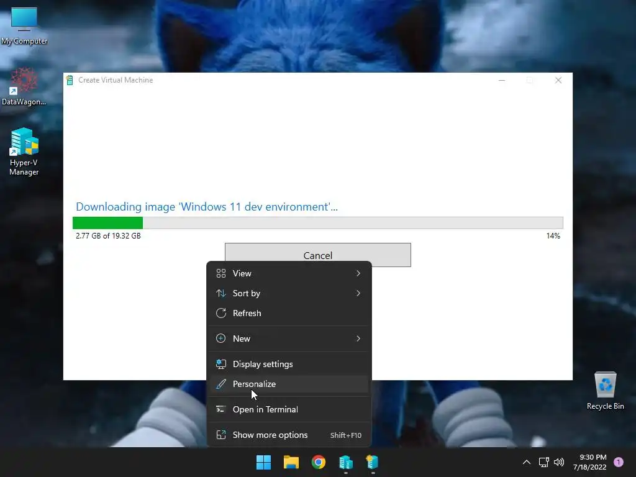Click the Show more options icon
Image resolution: width=636 pixels, height=477 pixels.
pyautogui.click(x=221, y=435)
